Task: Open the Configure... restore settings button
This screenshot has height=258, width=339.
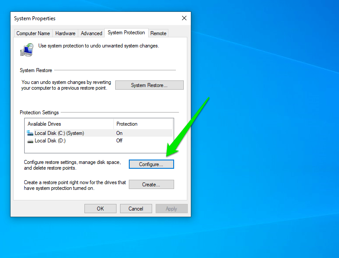Action: (x=151, y=164)
